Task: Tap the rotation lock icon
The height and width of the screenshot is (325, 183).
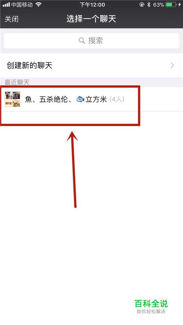Action: [x=142, y=4]
